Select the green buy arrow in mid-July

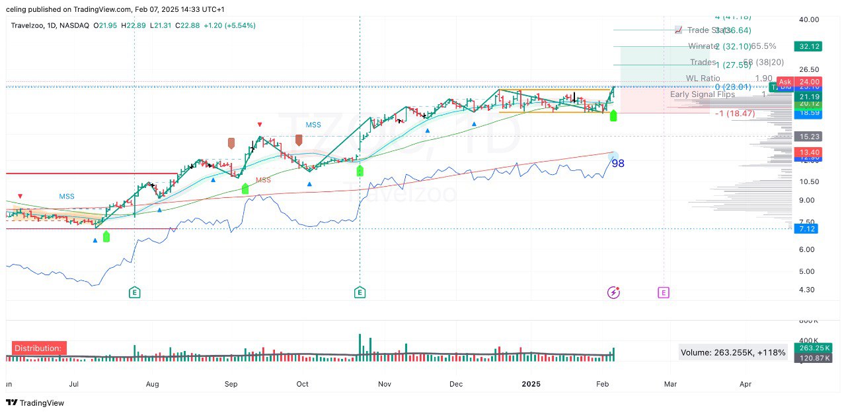pyautogui.click(x=106, y=236)
